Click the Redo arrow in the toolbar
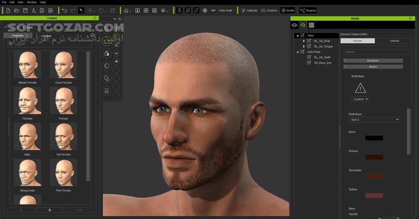The width and height of the screenshot is (419, 219). (72, 11)
